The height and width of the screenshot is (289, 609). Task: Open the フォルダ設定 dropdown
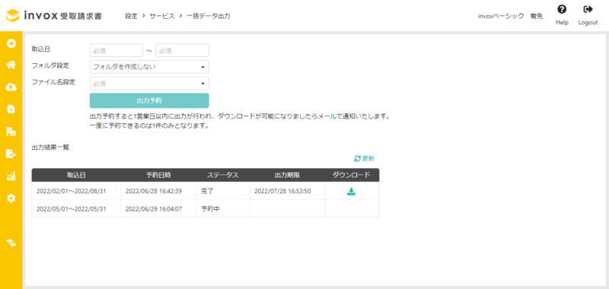coord(149,67)
